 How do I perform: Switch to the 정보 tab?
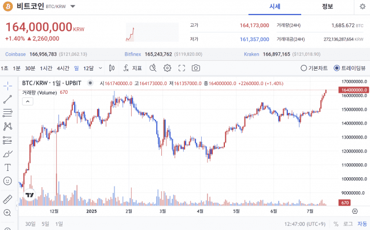pos(327,6)
